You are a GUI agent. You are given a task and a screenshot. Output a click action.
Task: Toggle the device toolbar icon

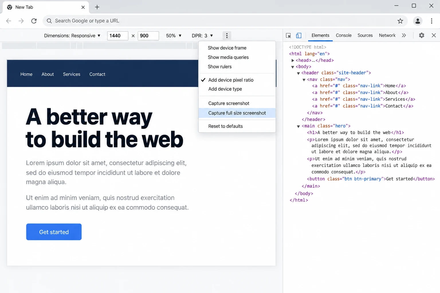tap(298, 35)
